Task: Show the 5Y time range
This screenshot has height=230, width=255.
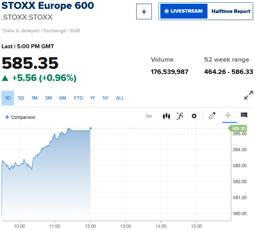Action: (x=106, y=98)
